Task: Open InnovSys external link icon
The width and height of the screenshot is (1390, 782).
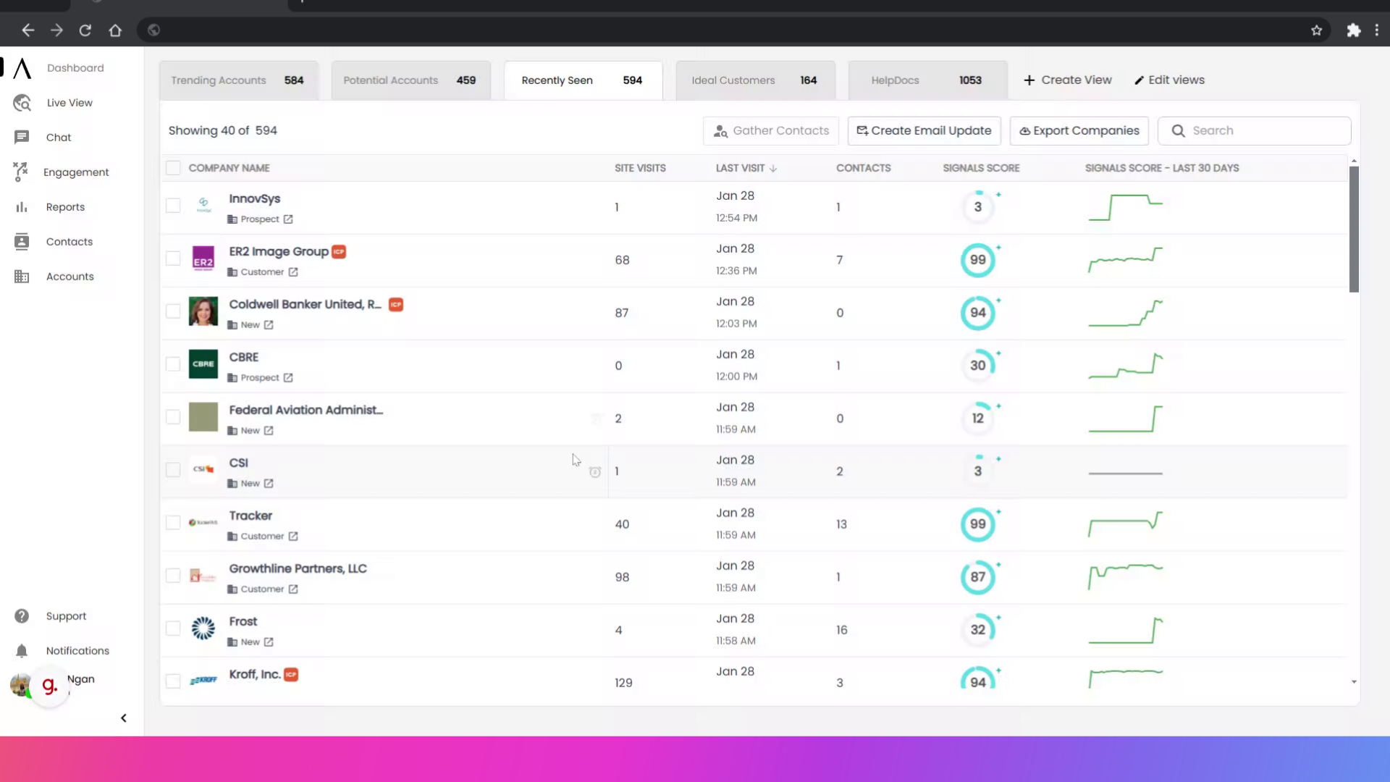Action: pyautogui.click(x=288, y=219)
